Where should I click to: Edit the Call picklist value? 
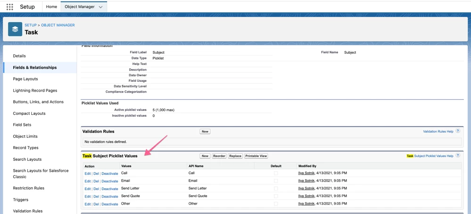click(x=88, y=174)
